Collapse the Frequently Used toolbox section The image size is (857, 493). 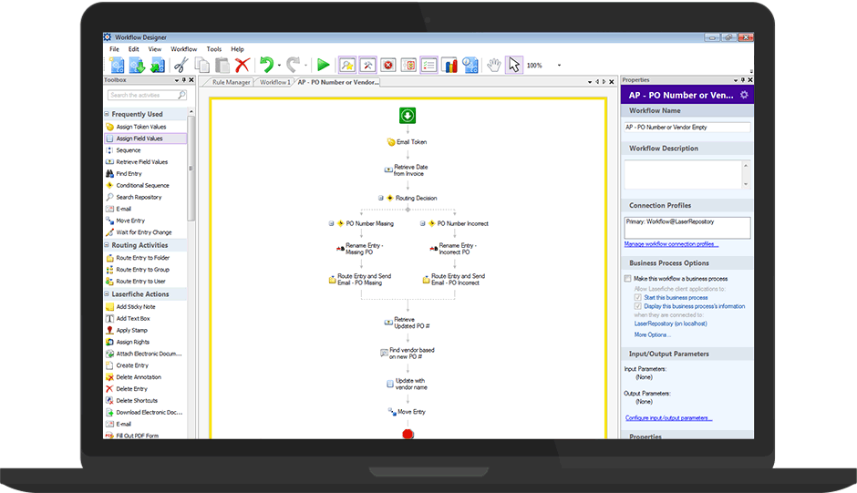[x=107, y=114]
